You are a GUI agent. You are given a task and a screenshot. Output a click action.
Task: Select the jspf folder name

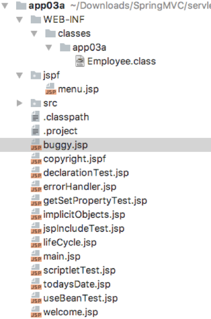point(51,75)
